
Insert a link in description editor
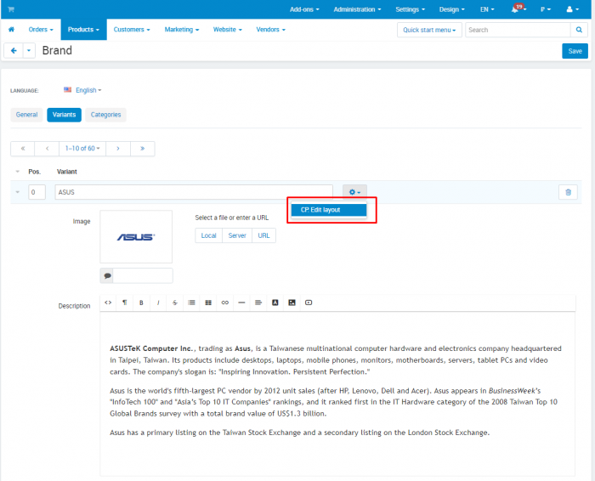tap(225, 303)
